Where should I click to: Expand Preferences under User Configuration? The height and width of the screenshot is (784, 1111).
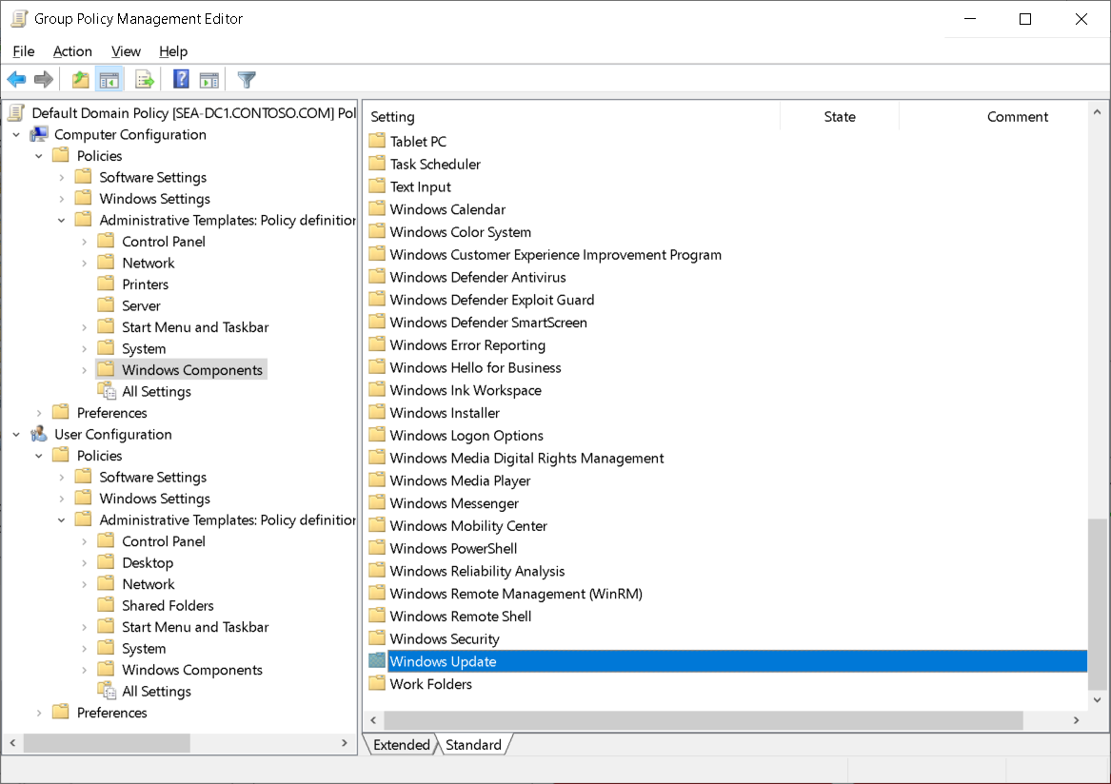coord(39,713)
